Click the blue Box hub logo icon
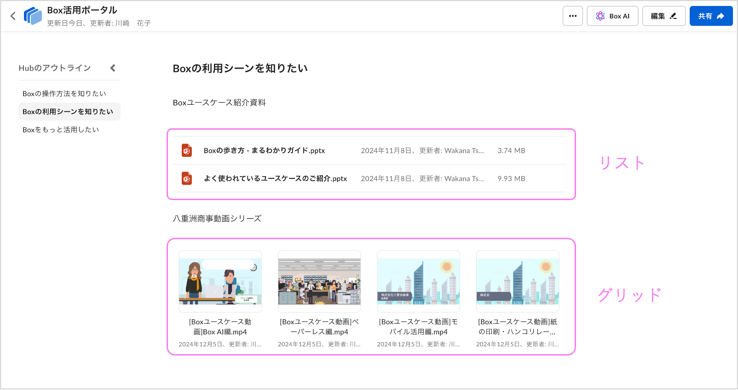Image resolution: width=738 pixels, height=390 pixels. coord(33,16)
